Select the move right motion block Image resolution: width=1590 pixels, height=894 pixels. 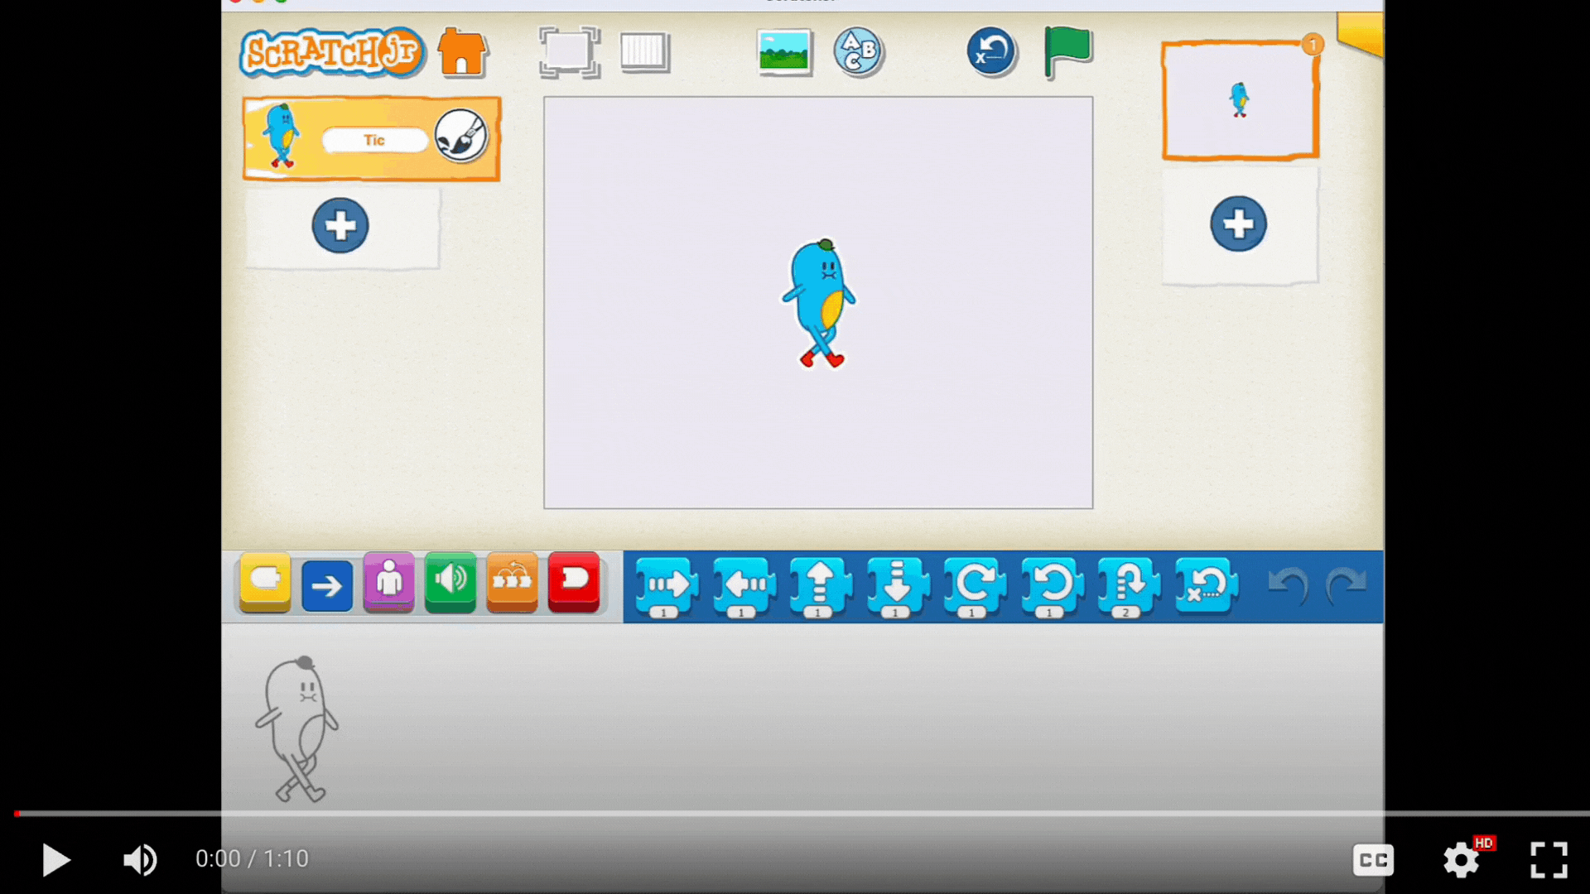(665, 586)
